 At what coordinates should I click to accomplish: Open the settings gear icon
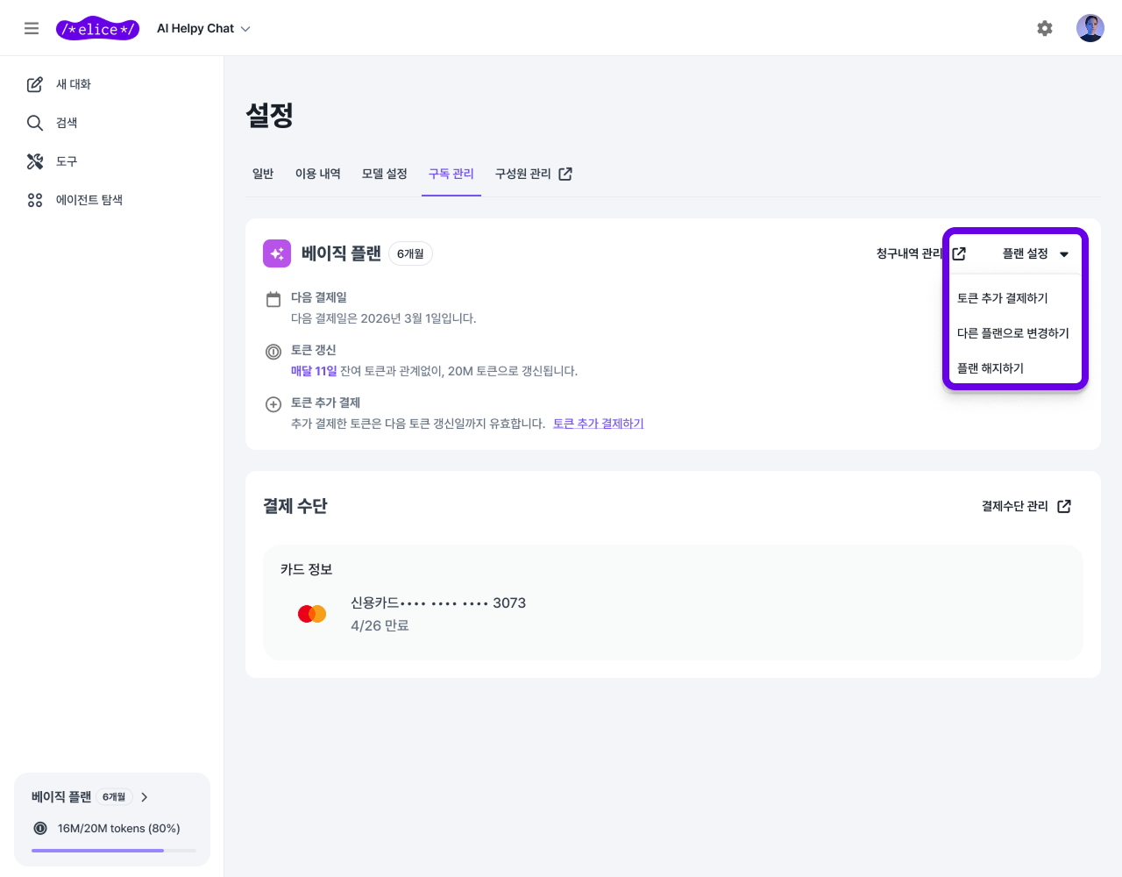point(1045,28)
